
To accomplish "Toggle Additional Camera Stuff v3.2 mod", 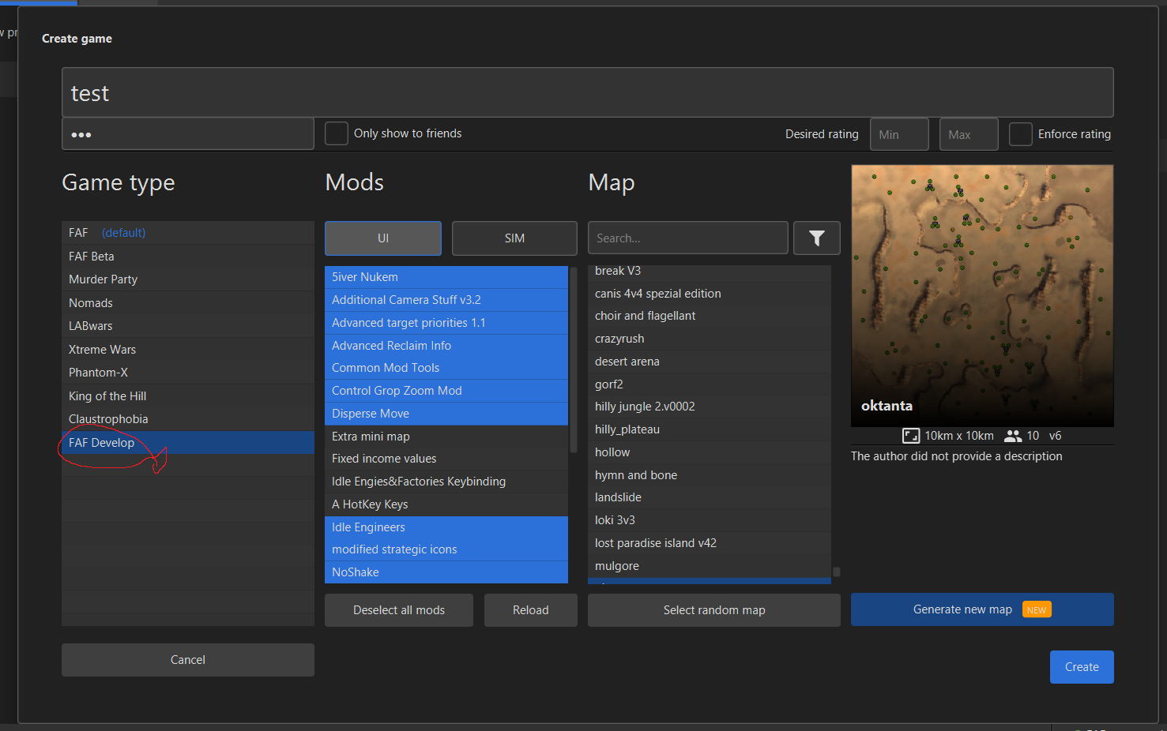I will tap(446, 300).
